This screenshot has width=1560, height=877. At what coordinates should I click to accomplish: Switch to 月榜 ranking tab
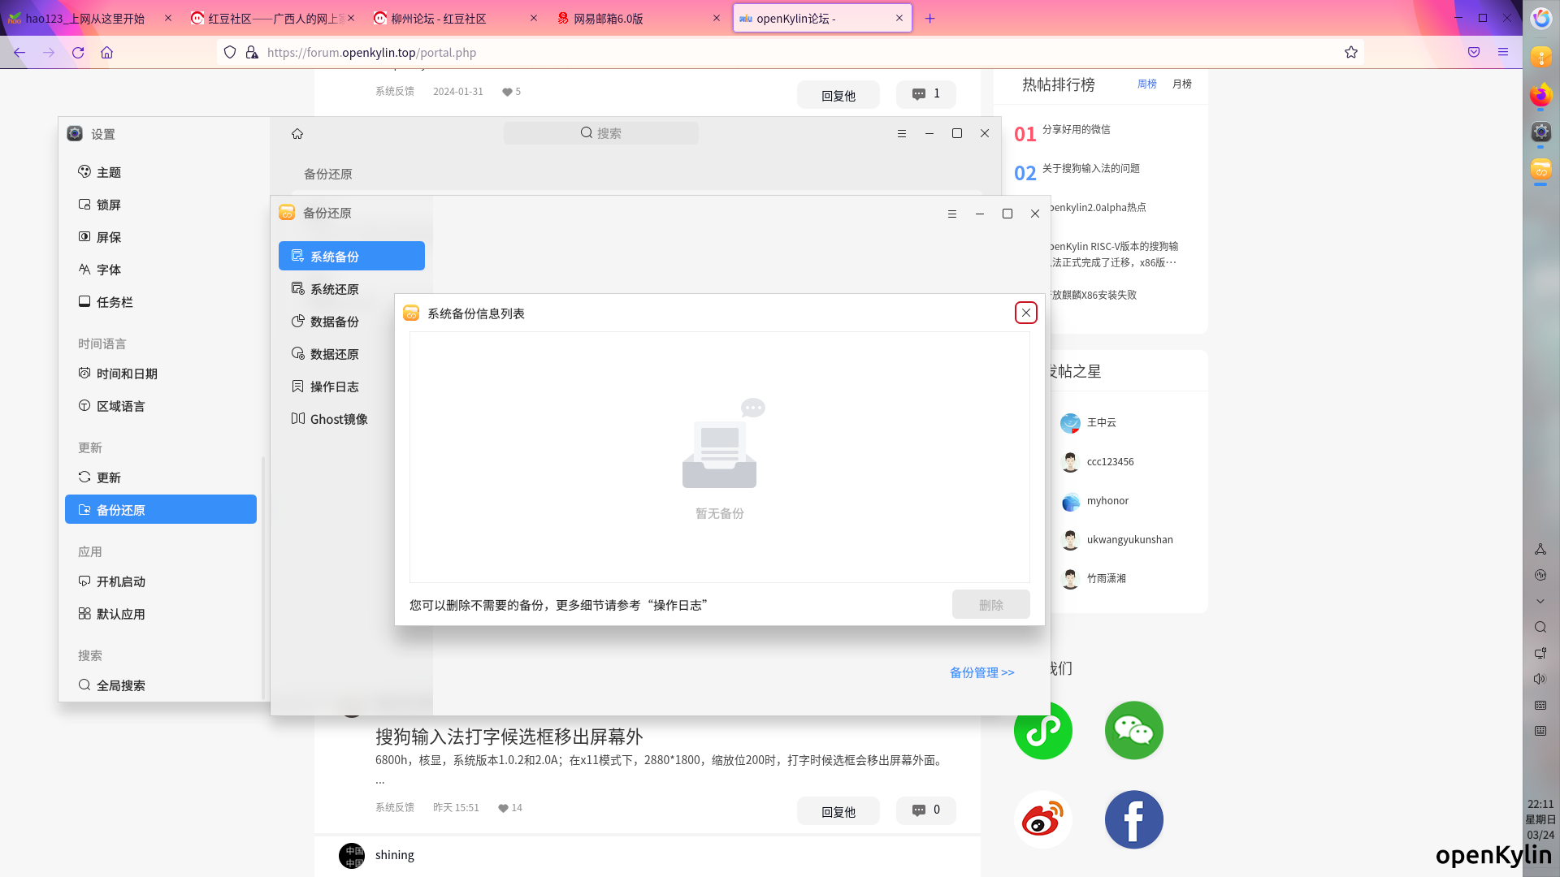click(x=1181, y=84)
